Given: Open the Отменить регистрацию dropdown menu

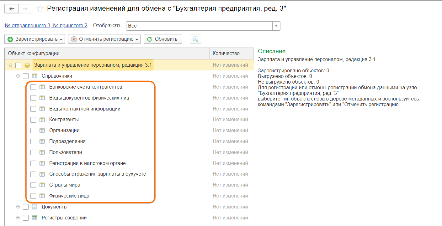Looking at the screenshot, I should click(x=104, y=39).
